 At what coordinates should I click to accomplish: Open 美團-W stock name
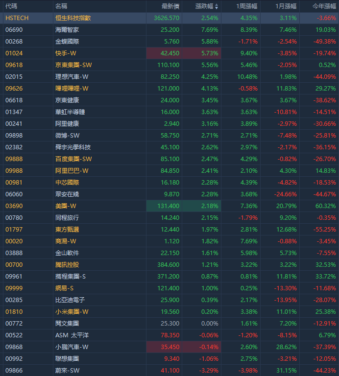[66, 206]
